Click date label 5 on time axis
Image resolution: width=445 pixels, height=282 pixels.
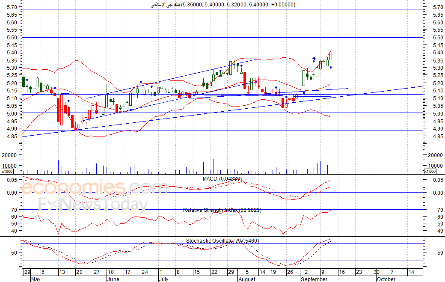click(247, 272)
